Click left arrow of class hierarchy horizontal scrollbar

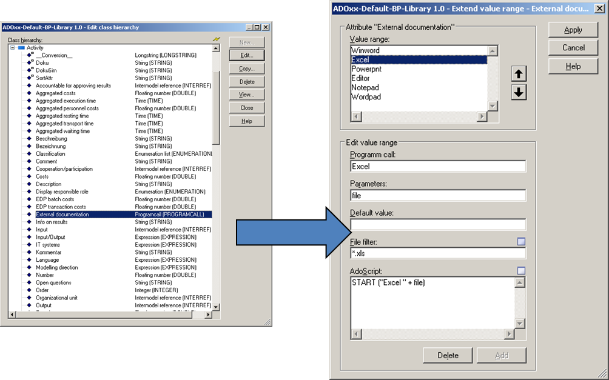pyautogui.click(x=12, y=315)
